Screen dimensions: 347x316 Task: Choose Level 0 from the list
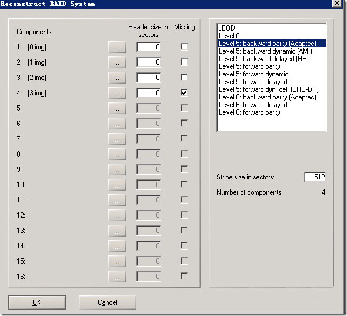pyautogui.click(x=272, y=36)
